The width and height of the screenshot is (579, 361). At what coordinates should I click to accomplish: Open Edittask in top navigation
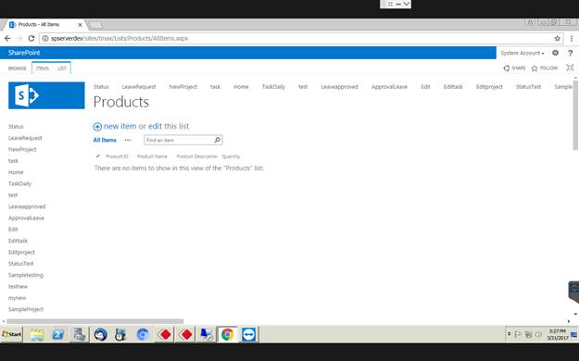point(453,87)
